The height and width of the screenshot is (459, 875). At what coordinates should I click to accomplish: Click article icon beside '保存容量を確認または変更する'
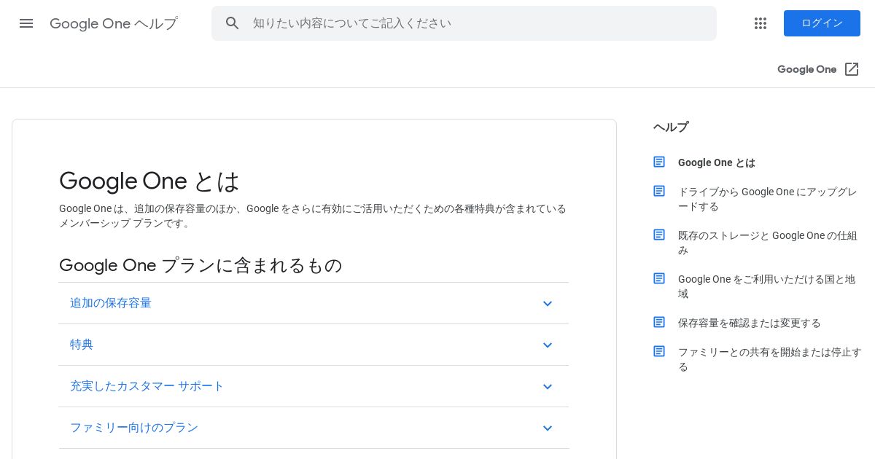click(x=659, y=322)
